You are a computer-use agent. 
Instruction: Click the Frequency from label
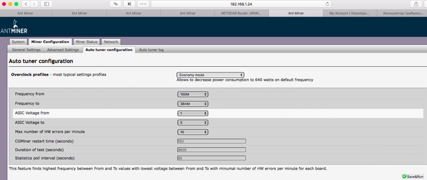[30, 94]
